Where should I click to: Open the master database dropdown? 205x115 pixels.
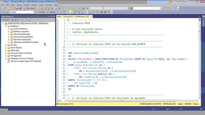(33, 12)
